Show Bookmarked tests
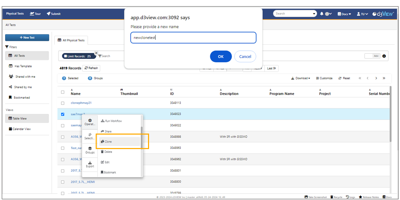 (x=27, y=97)
